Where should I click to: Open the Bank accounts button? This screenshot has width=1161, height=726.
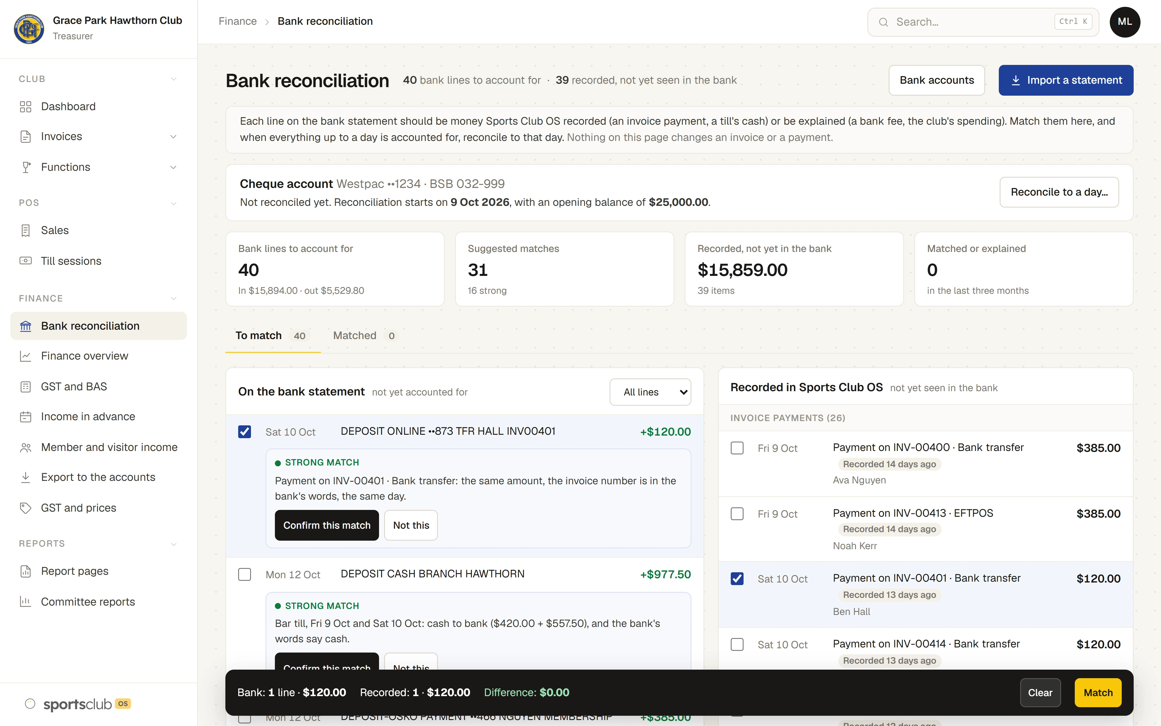(936, 80)
